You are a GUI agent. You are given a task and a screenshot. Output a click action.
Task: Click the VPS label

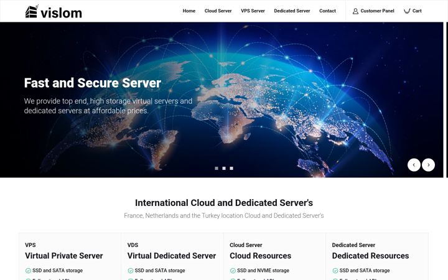click(x=30, y=245)
